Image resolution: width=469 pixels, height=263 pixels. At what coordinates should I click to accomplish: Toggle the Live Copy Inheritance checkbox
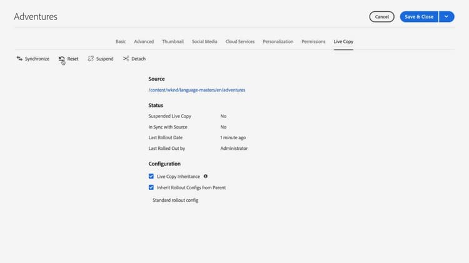[x=151, y=176]
